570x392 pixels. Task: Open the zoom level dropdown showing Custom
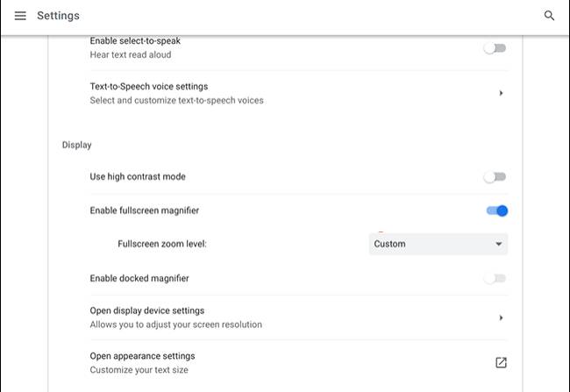click(438, 244)
